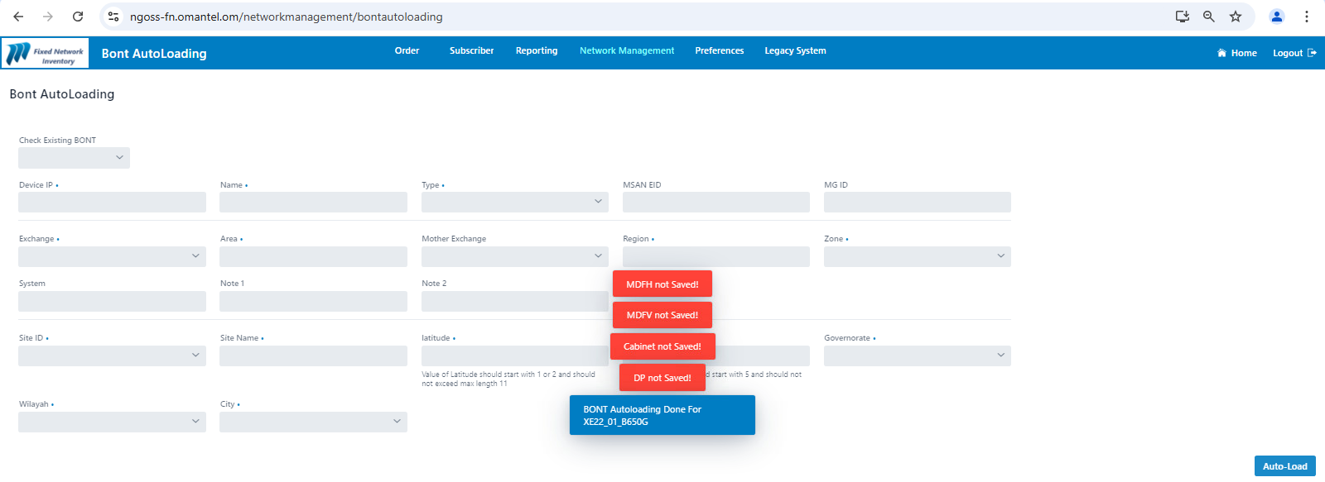Open the Legacy System menu
The width and height of the screenshot is (1325, 482).
pyautogui.click(x=795, y=51)
